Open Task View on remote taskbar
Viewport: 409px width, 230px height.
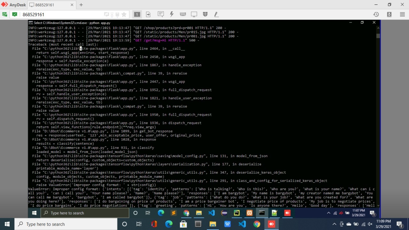coord(148,213)
